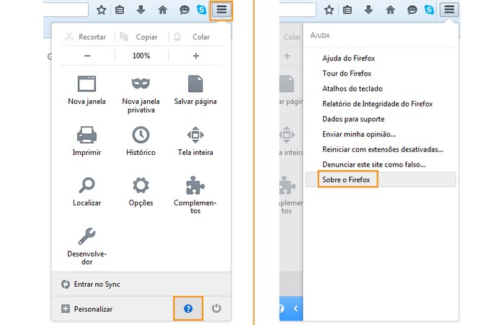This screenshot has width=501, height=325.
Task: Decrease zoom with minus button
Action: [87, 56]
